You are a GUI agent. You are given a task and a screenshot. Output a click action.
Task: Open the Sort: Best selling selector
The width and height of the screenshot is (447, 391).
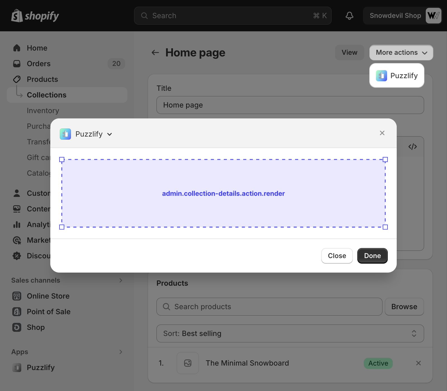(290, 333)
